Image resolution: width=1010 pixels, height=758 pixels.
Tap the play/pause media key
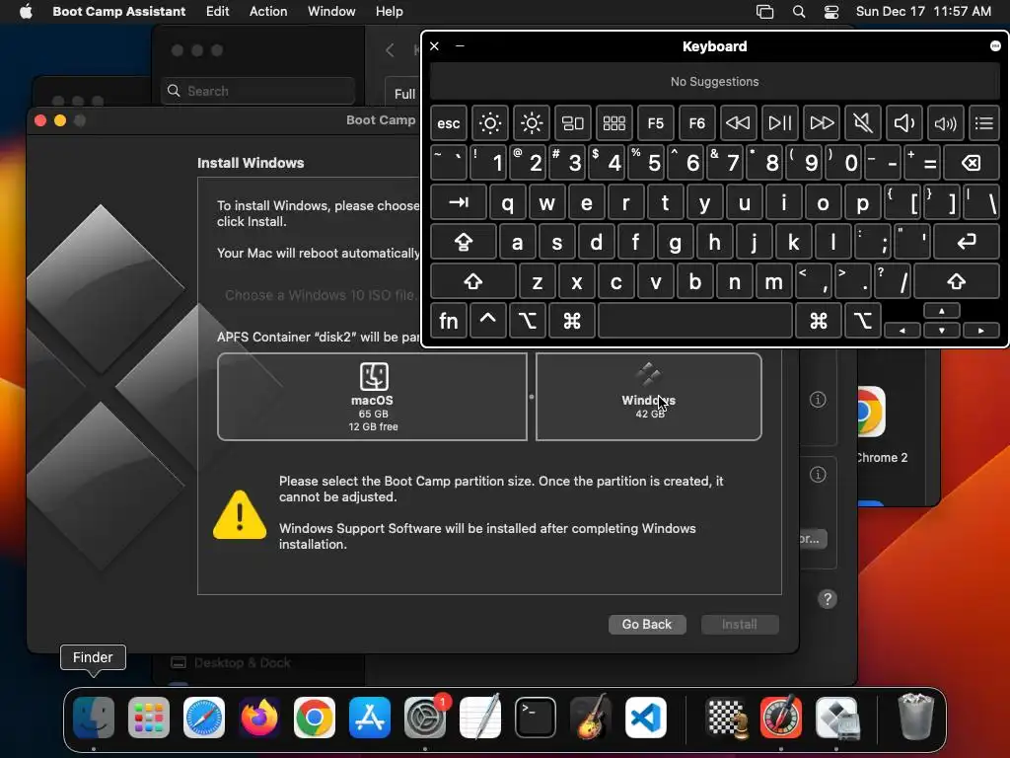pos(779,123)
